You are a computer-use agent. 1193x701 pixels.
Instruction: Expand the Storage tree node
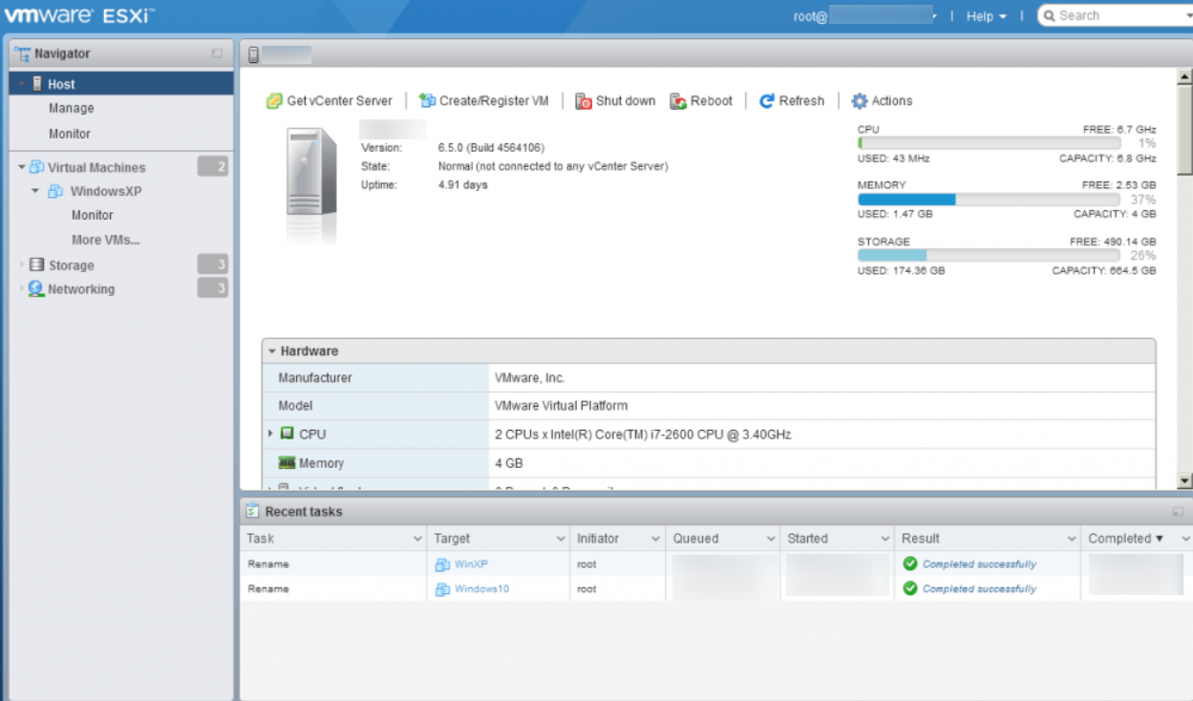tap(22, 266)
